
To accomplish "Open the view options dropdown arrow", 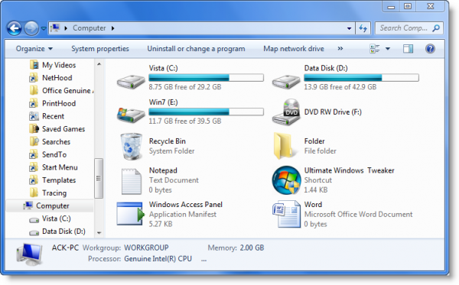I will 388,49.
